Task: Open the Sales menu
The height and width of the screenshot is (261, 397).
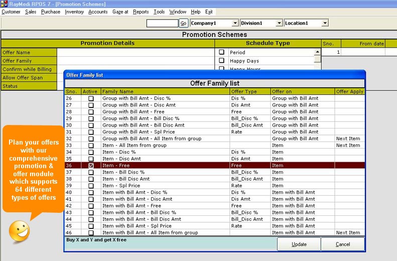Action: (31, 12)
